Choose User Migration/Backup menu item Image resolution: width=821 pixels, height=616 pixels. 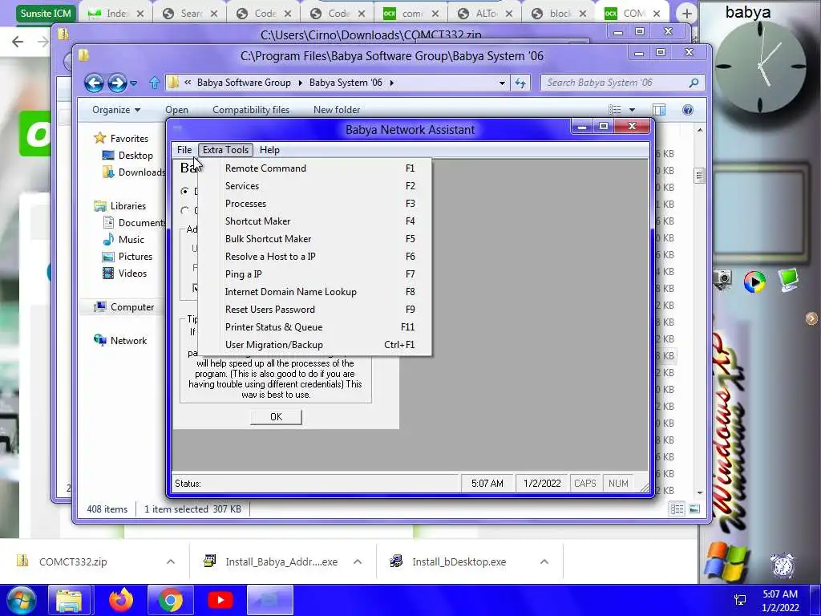[314, 345]
